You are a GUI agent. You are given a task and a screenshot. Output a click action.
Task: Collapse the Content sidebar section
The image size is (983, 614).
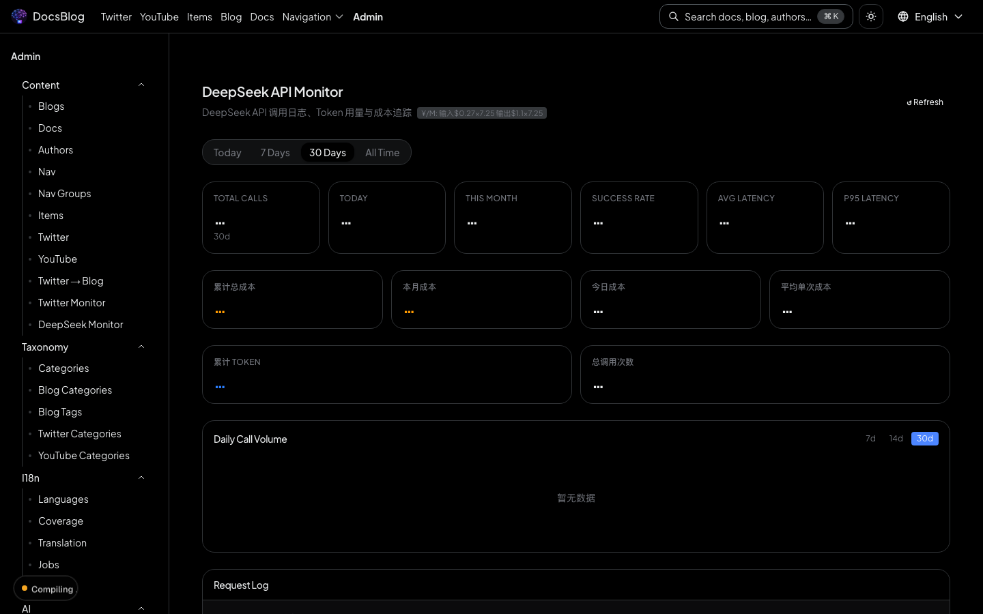tap(141, 85)
